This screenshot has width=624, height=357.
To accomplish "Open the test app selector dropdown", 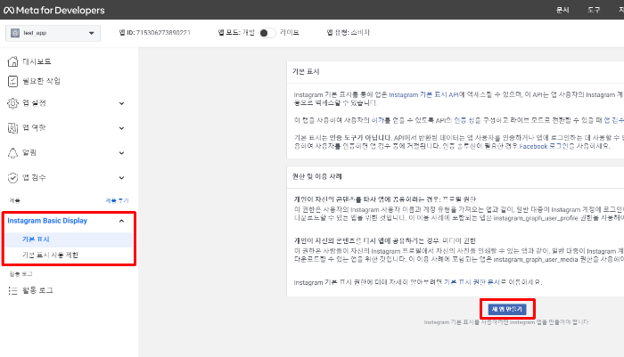I will [x=53, y=33].
